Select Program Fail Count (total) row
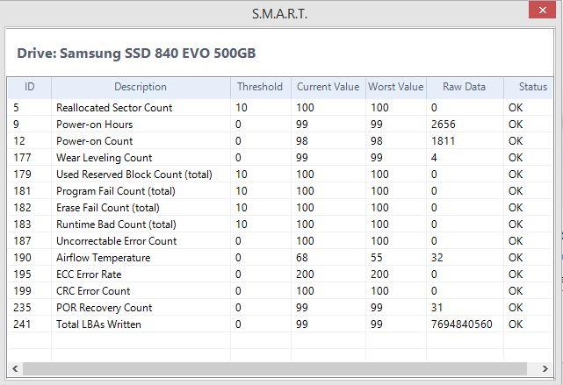Image resolution: width=563 pixels, height=385 pixels. (280, 191)
